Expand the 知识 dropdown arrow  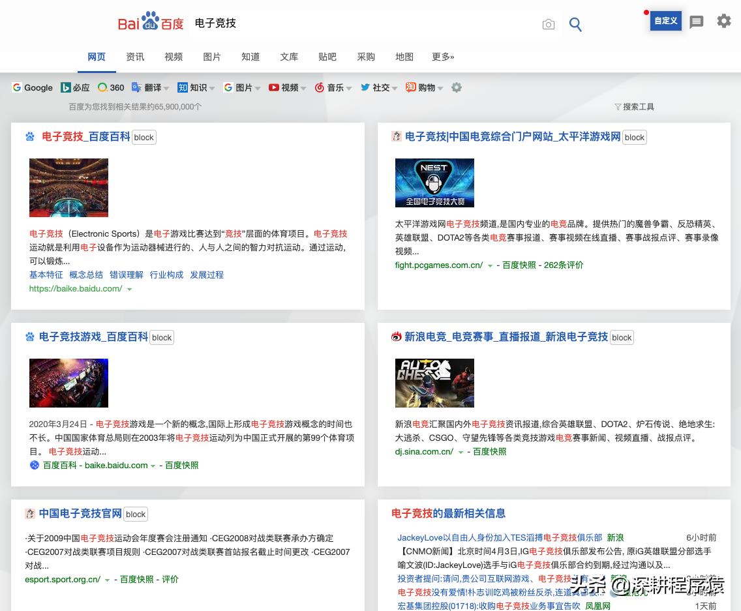coord(212,89)
